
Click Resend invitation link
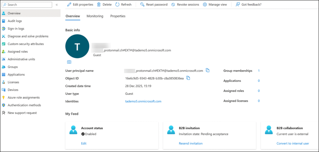click(191, 143)
